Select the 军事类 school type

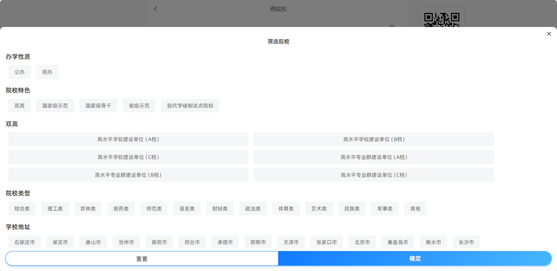(385, 209)
